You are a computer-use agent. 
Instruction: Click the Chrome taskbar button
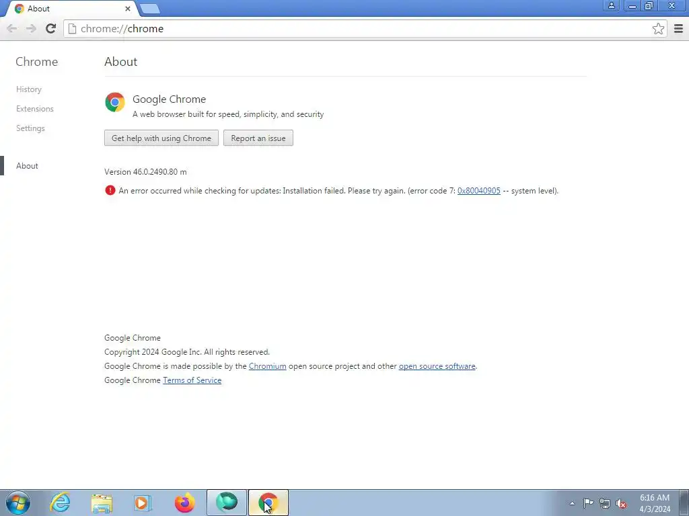(x=268, y=503)
